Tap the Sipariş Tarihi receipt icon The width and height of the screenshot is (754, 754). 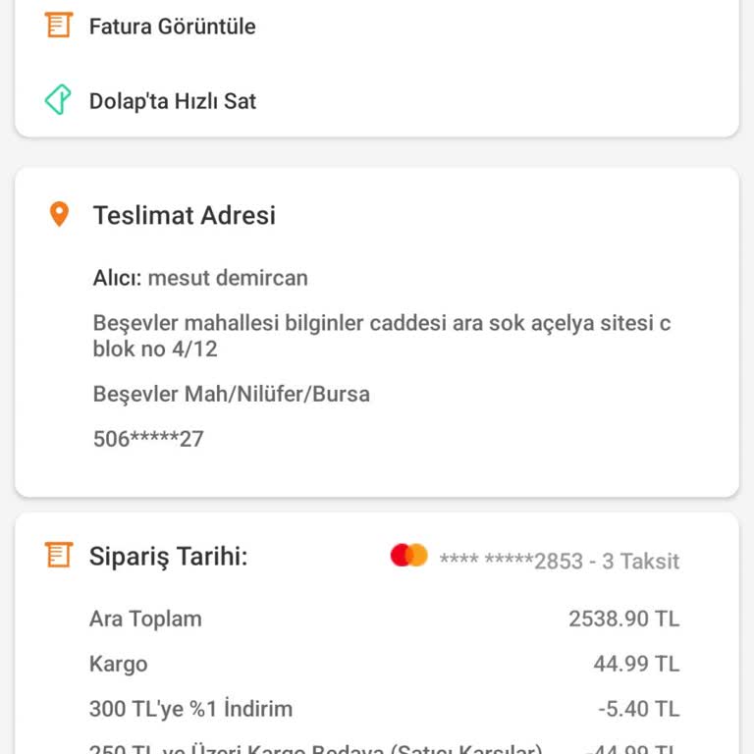(59, 556)
